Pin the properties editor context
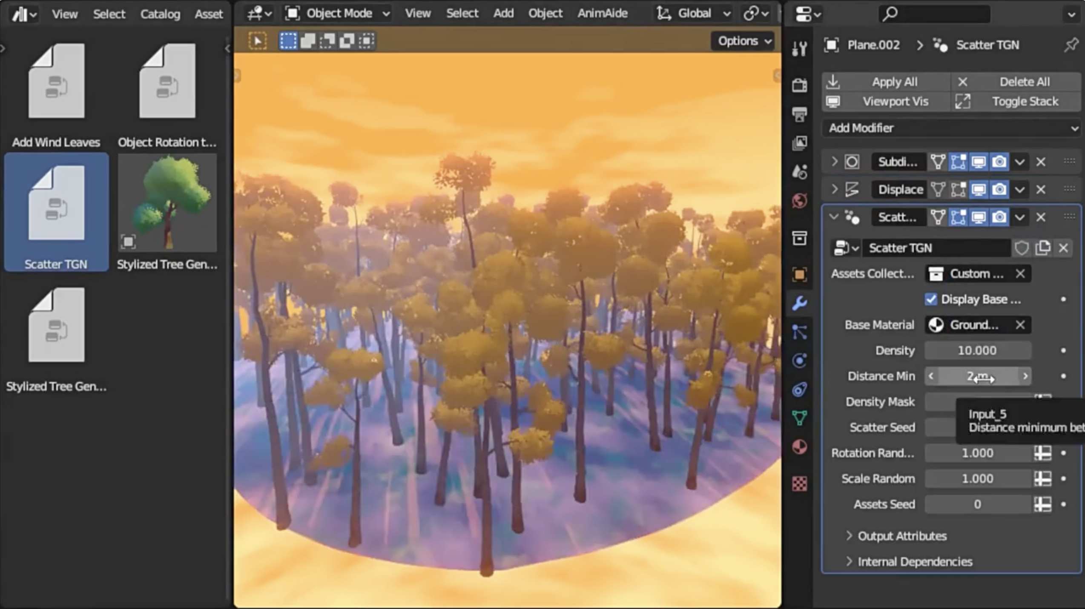Viewport: 1085px width, 609px height. click(1071, 45)
